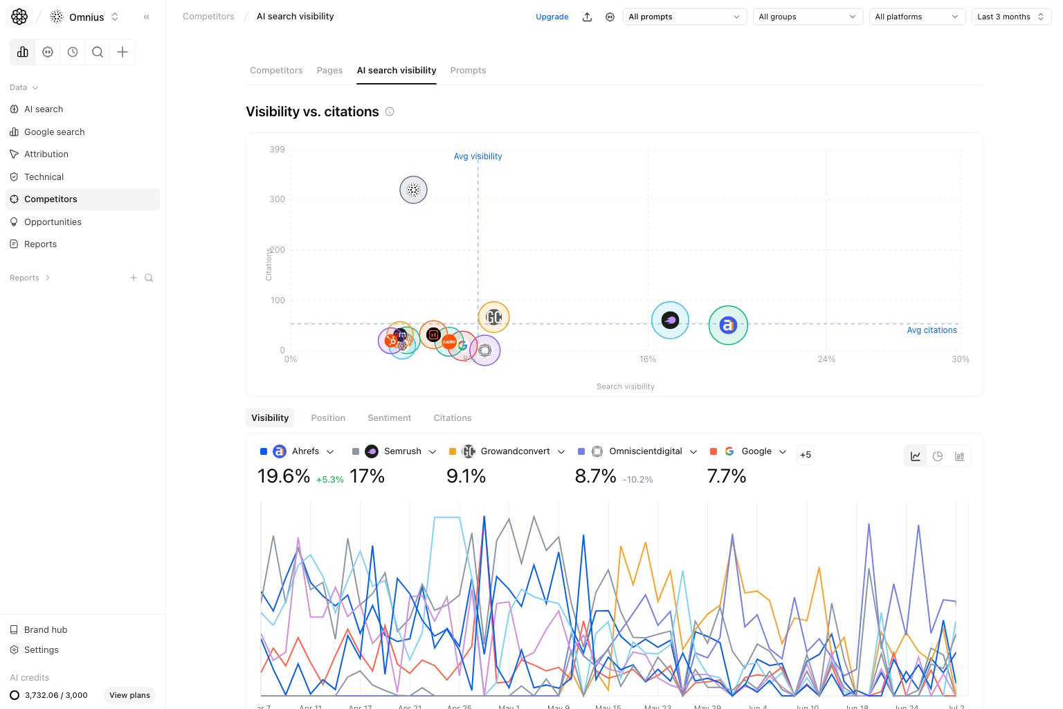Click the assistant face icon in header
The image size is (1063, 709).
pos(610,17)
